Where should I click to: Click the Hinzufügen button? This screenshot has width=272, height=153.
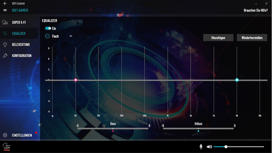click(x=218, y=38)
